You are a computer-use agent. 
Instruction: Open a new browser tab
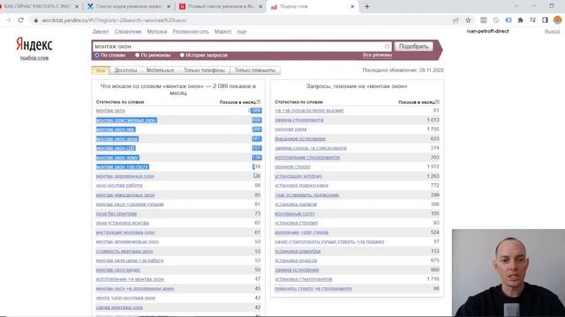(x=367, y=6)
